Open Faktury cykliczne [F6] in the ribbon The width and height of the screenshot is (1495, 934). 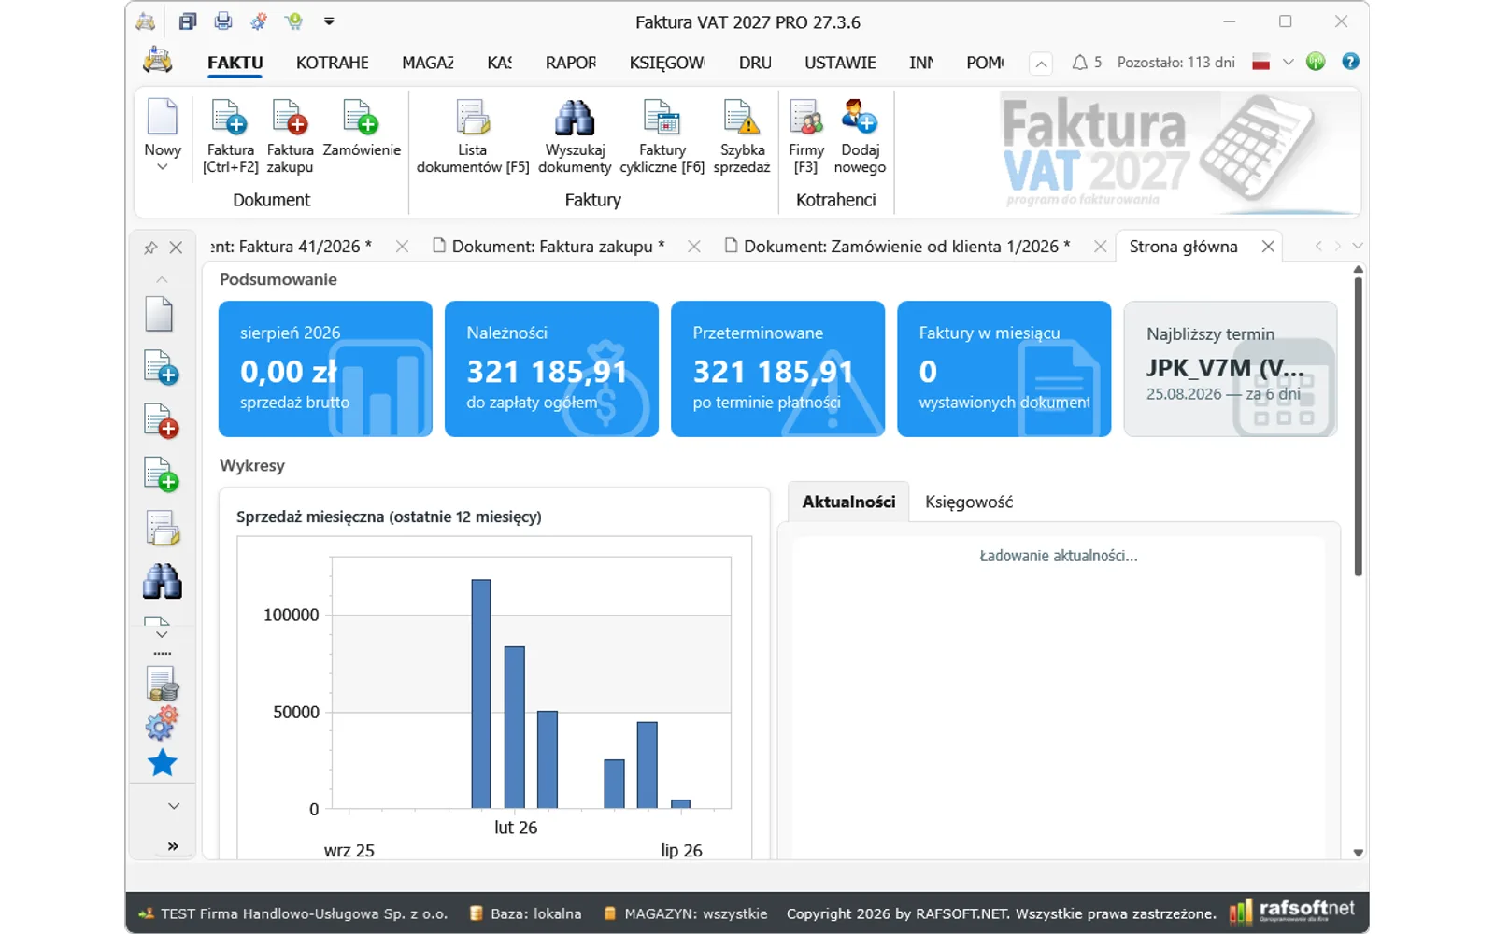(x=662, y=135)
